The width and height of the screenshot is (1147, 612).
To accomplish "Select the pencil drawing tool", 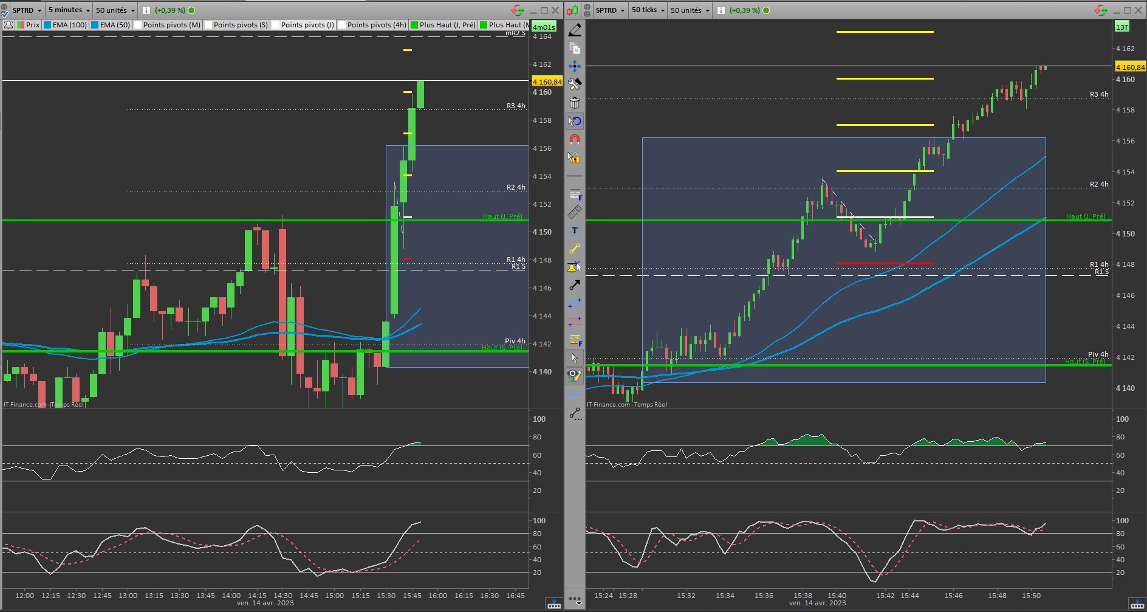I will click(x=575, y=30).
